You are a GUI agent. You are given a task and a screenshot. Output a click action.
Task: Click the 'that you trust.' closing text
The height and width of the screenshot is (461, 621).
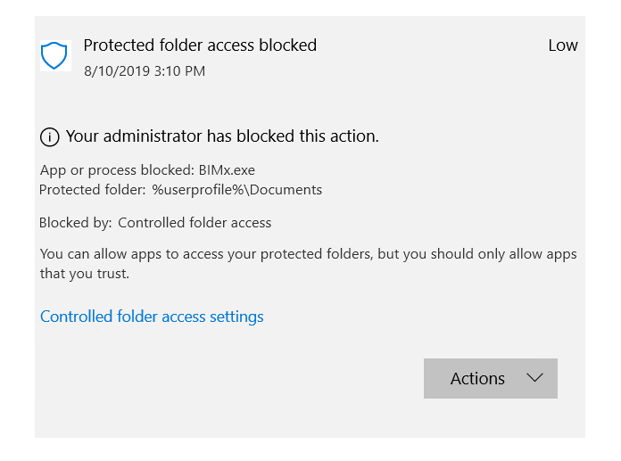tap(85, 274)
